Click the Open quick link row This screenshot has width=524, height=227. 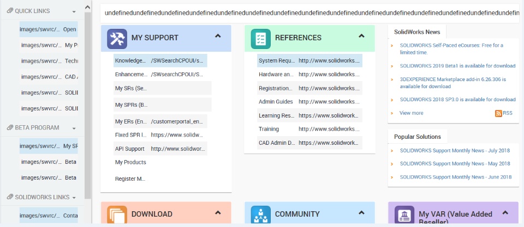[49, 29]
